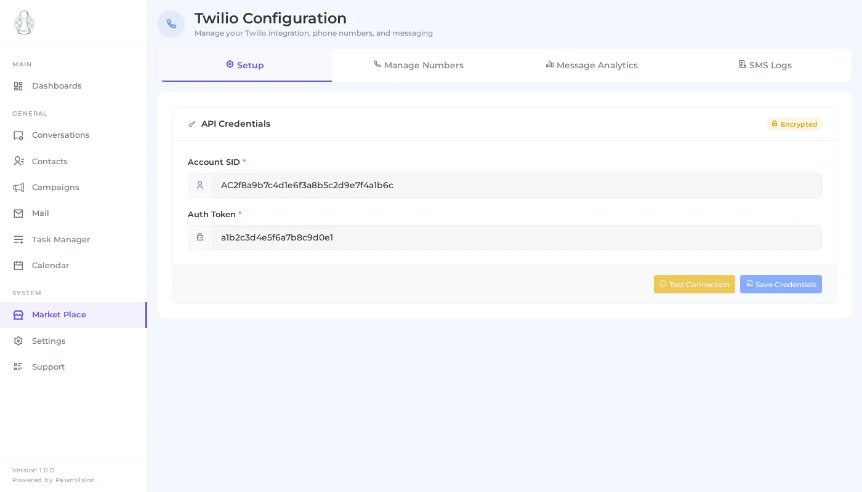Select the Account SID input field

(517, 185)
